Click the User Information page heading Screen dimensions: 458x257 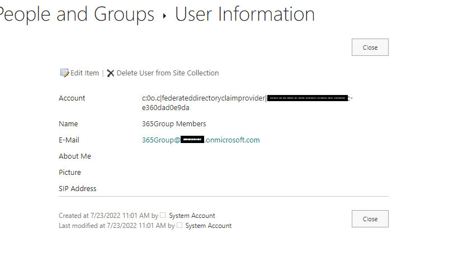(245, 15)
